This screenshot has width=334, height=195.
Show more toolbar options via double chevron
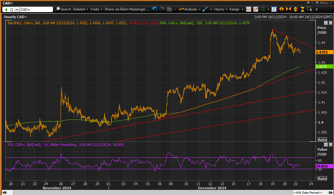316,10
